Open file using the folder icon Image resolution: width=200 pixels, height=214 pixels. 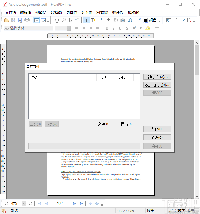pyautogui.click(x=7, y=20)
